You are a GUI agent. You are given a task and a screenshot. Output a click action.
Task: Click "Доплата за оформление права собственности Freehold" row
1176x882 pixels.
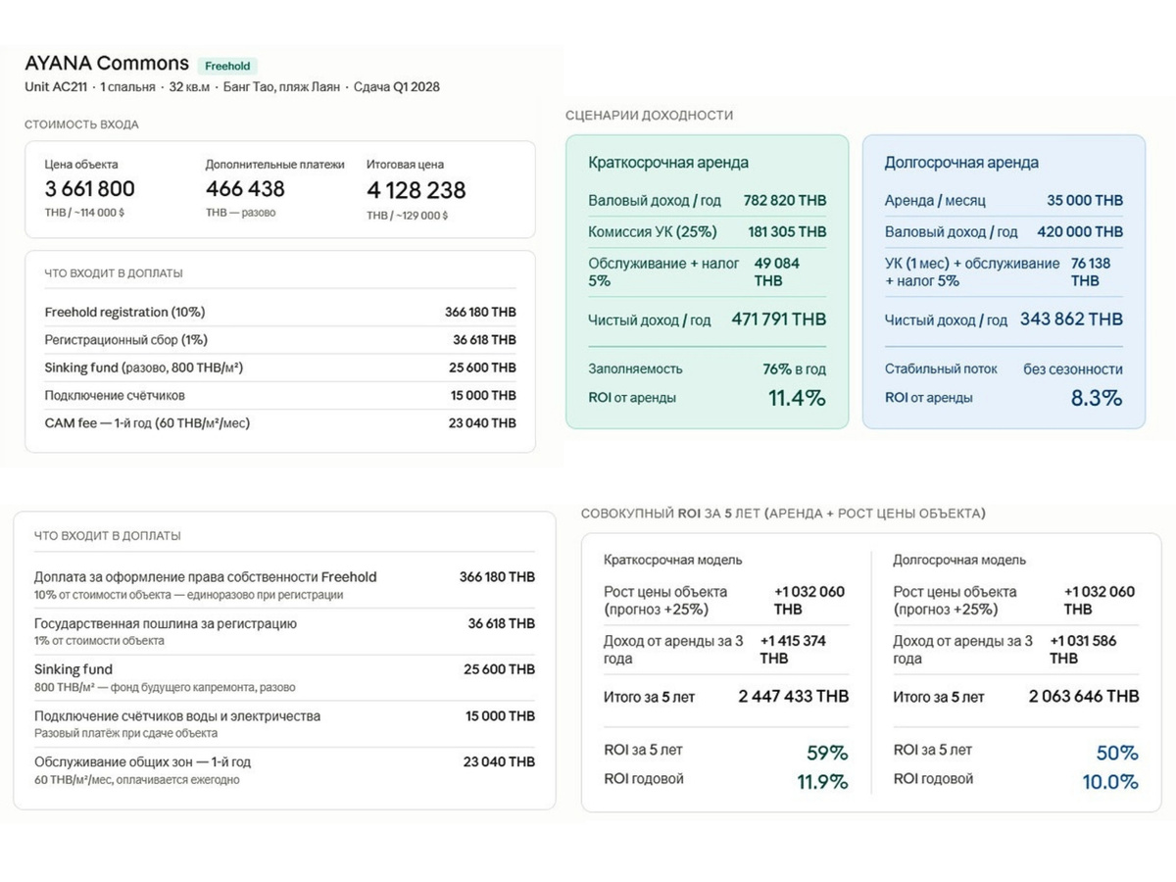click(284, 585)
